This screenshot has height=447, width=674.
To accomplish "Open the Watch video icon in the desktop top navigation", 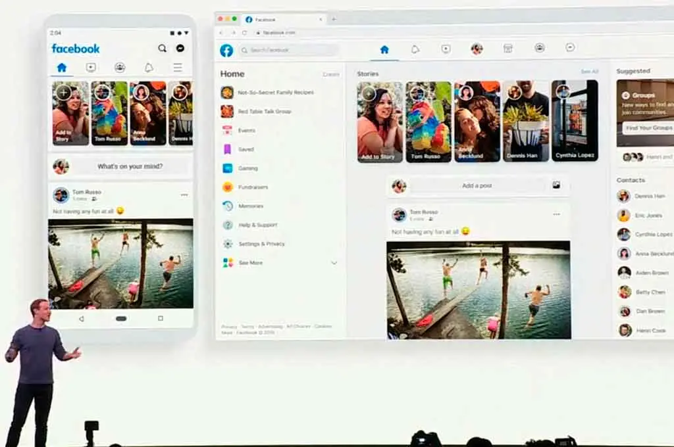I will pyautogui.click(x=446, y=49).
